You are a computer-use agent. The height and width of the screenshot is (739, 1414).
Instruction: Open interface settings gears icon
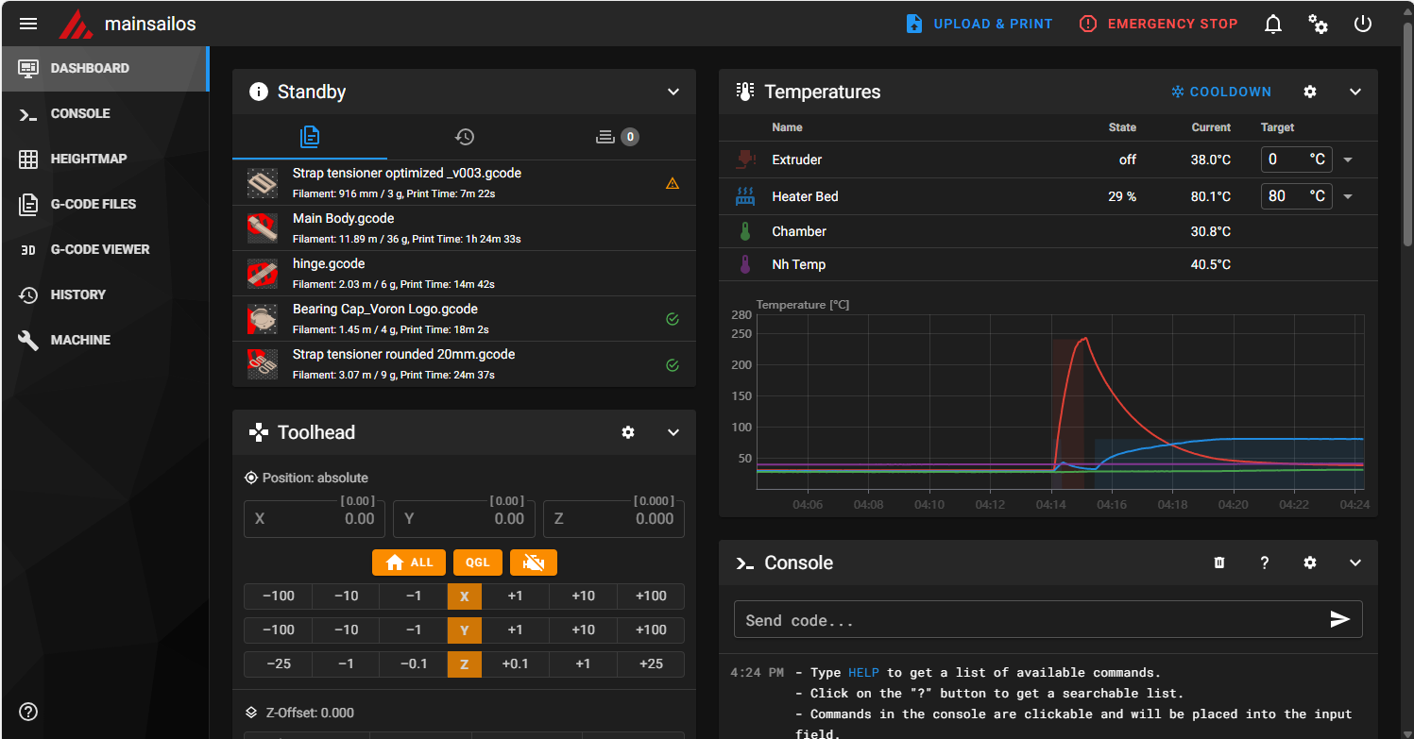pyautogui.click(x=1318, y=25)
